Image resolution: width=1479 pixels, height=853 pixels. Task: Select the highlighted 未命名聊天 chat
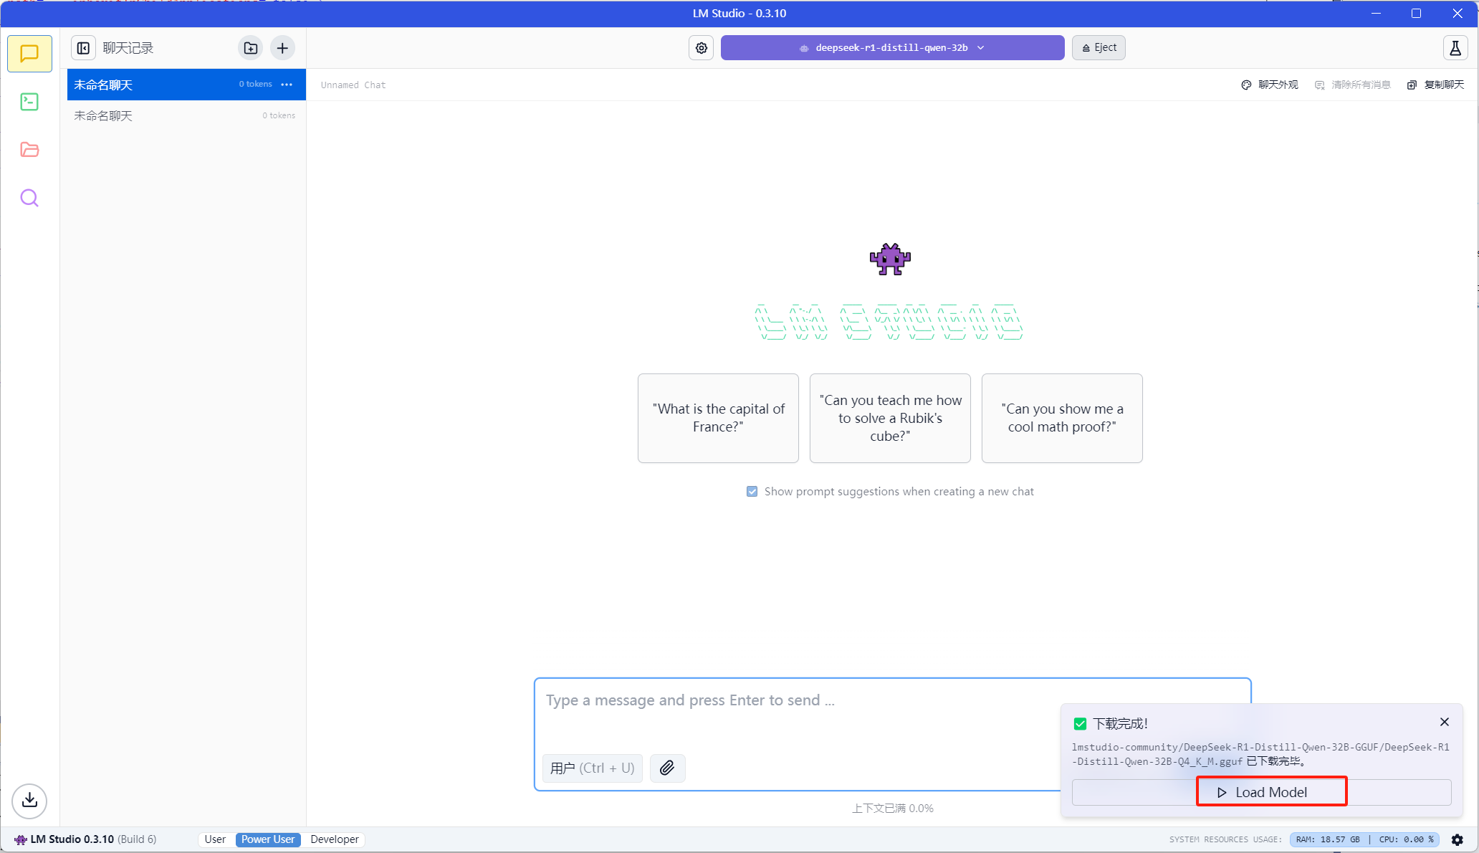pos(186,85)
